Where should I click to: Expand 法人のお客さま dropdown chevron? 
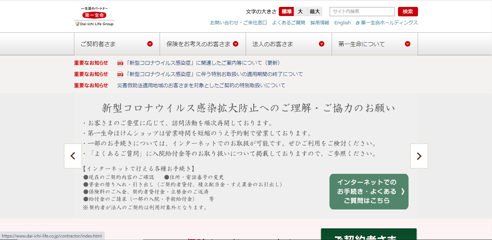point(321,44)
